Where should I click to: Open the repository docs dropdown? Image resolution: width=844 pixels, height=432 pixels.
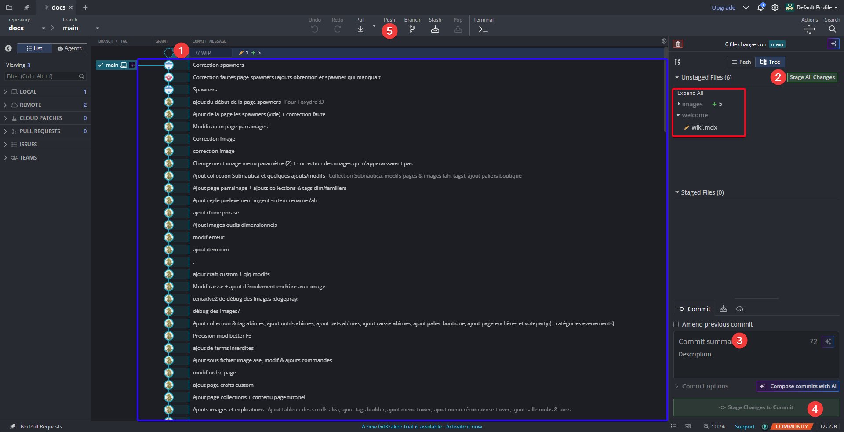[44, 28]
